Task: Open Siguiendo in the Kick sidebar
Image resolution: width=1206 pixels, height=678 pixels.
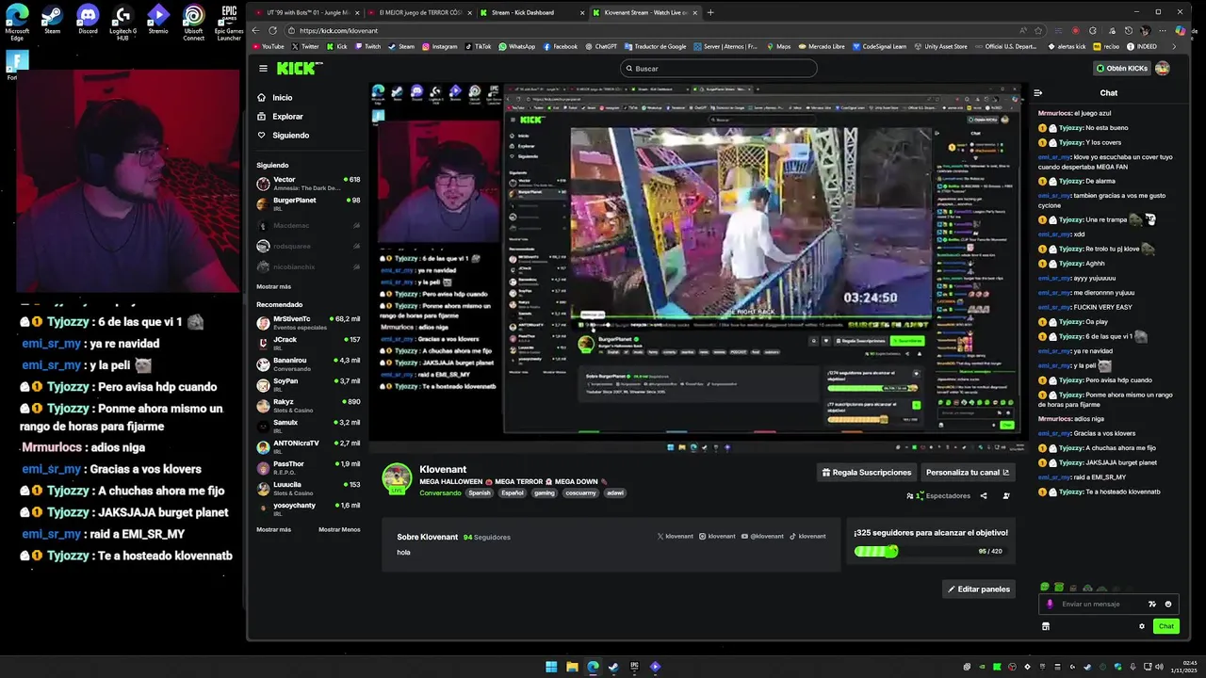Action: click(283, 136)
